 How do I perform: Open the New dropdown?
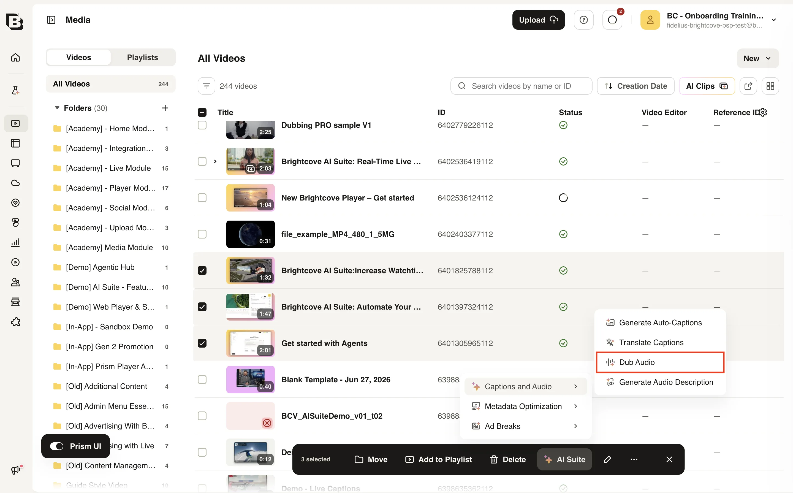(x=757, y=58)
